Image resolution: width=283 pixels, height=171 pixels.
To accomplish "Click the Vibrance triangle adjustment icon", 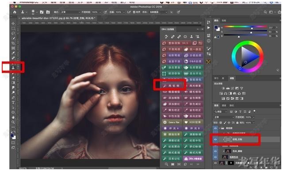I will [241, 88].
